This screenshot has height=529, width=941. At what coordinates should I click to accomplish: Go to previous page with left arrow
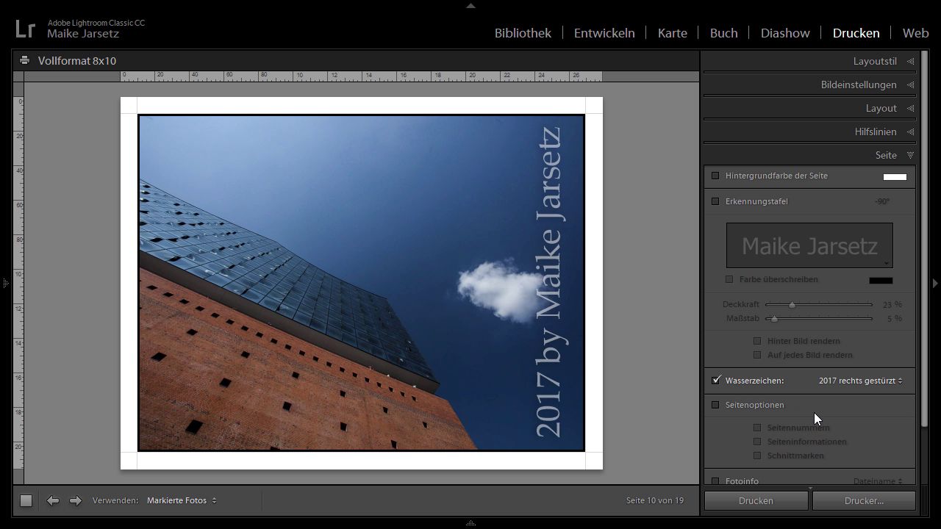point(52,500)
